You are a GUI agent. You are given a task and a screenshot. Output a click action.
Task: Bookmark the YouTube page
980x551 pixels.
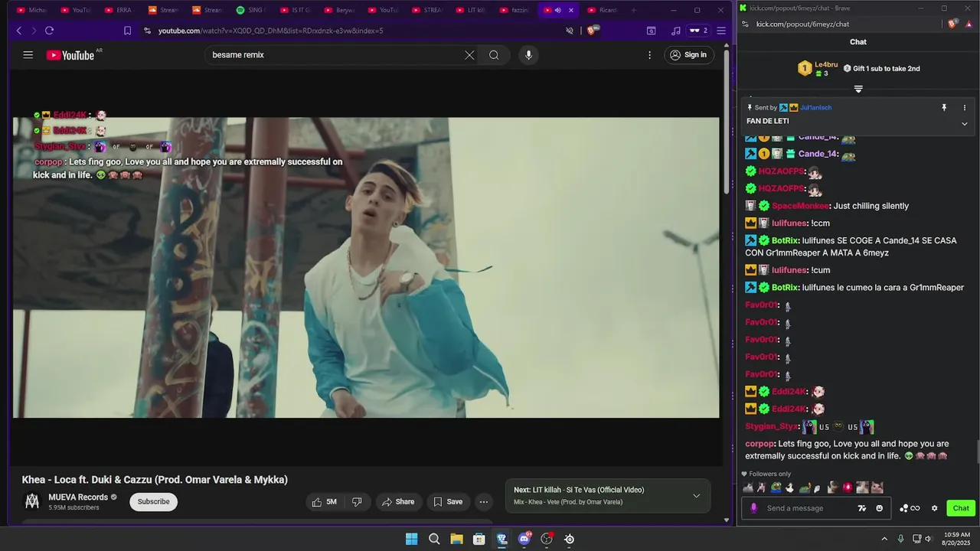[x=127, y=31]
